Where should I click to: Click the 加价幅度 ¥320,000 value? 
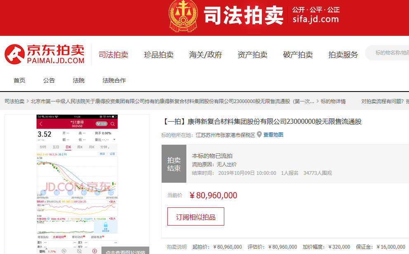pyautogui.click(x=339, y=247)
